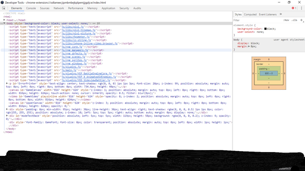Activate the inspect element picker icon
The width and height of the screenshot is (305, 171).
tap(4, 8)
